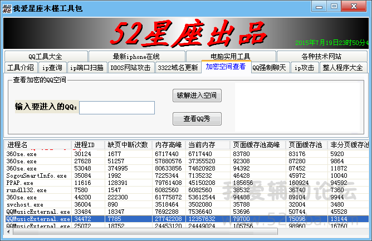Click the 查看QQ秀 button
This screenshot has height=241, width=372.
pyautogui.click(x=197, y=118)
